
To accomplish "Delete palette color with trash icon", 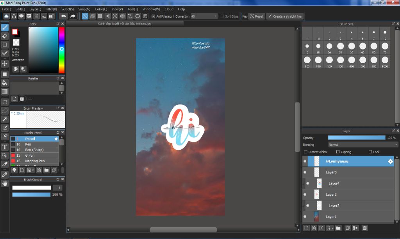I will (x=22, y=99).
